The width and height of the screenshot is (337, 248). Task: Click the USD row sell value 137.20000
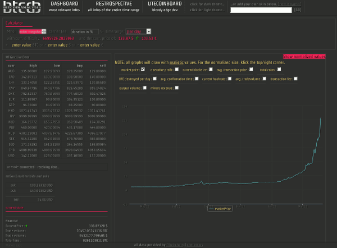tap(98, 155)
